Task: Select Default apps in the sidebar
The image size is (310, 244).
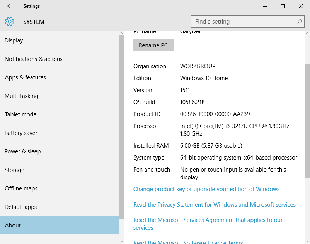Action: pos(21,207)
